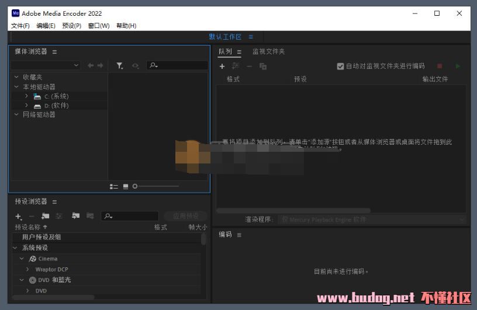Add source to the queue with plus icon
This screenshot has width=477, height=310.
click(x=222, y=66)
